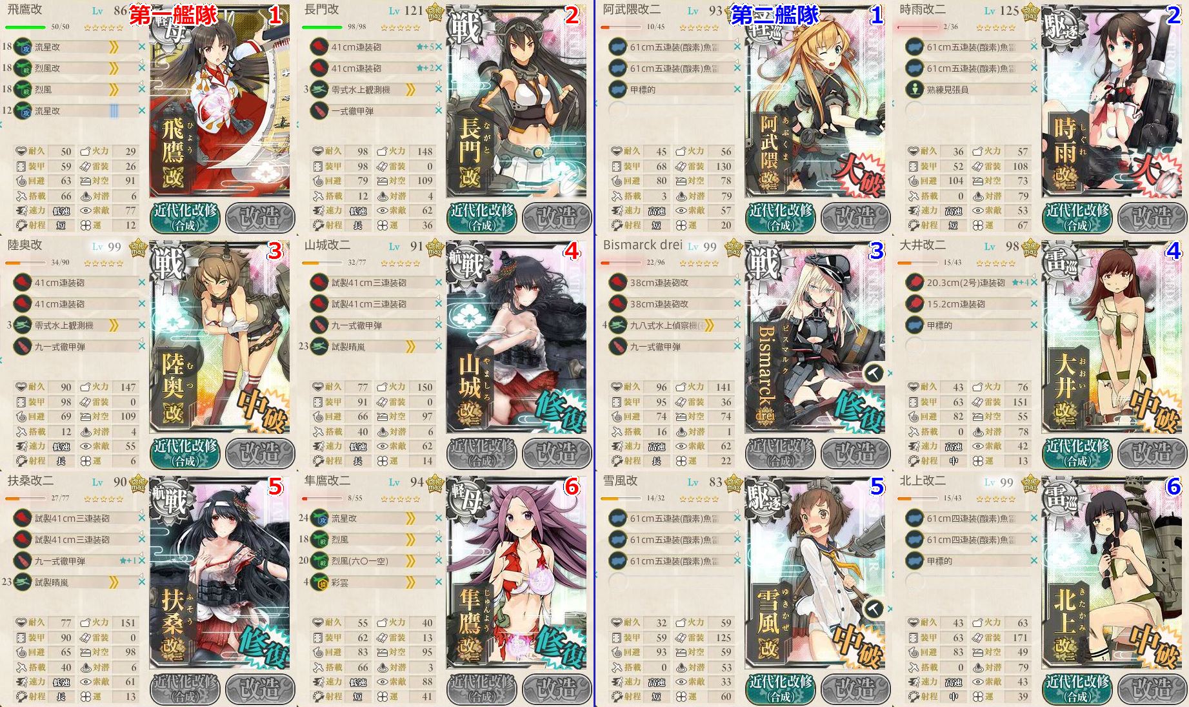Click the 20.3cm(2号)連装砲 gun icon on 大井改二
This screenshot has height=707, width=1189.
[915, 283]
